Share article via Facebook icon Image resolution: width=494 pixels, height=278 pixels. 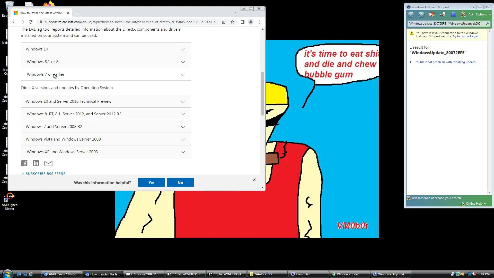coord(24,163)
